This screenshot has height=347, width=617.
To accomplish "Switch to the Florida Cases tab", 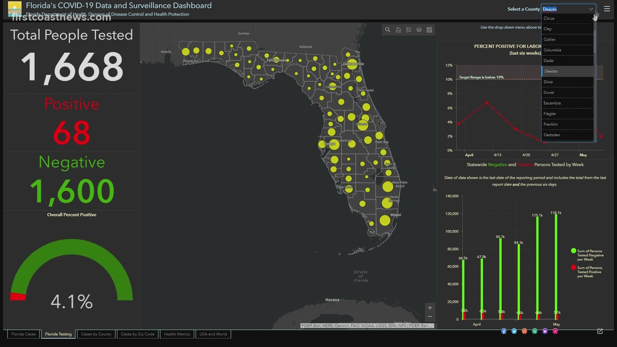I will (23, 334).
